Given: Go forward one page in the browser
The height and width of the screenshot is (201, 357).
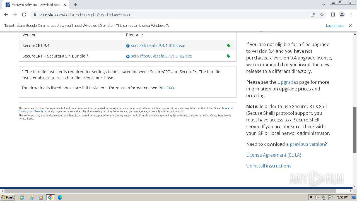Looking at the screenshot, I should coord(15,15).
